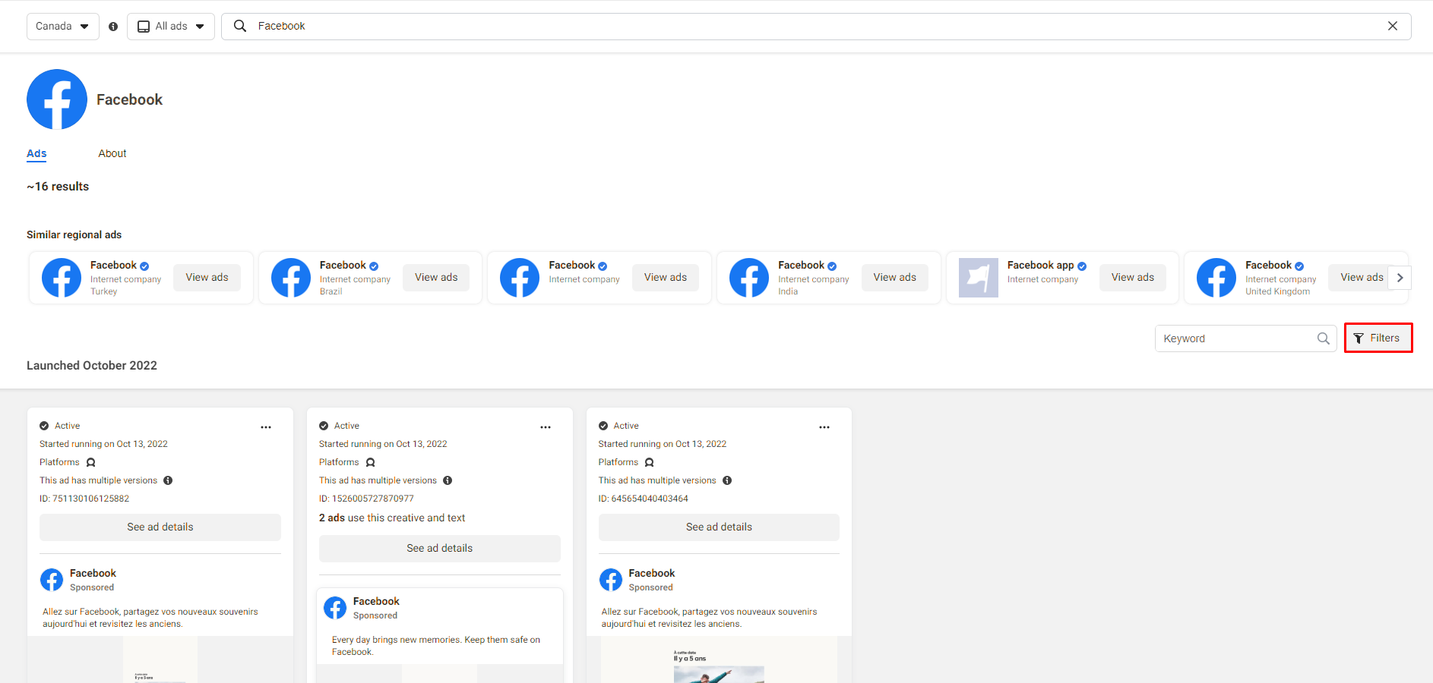Switch to the Ads tab
1433x683 pixels.
tap(36, 153)
